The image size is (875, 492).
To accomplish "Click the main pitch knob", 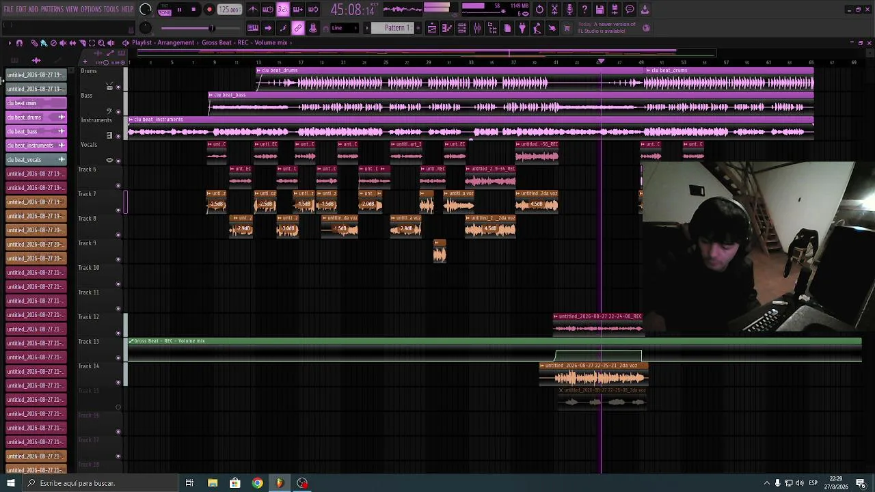I will (145, 28).
